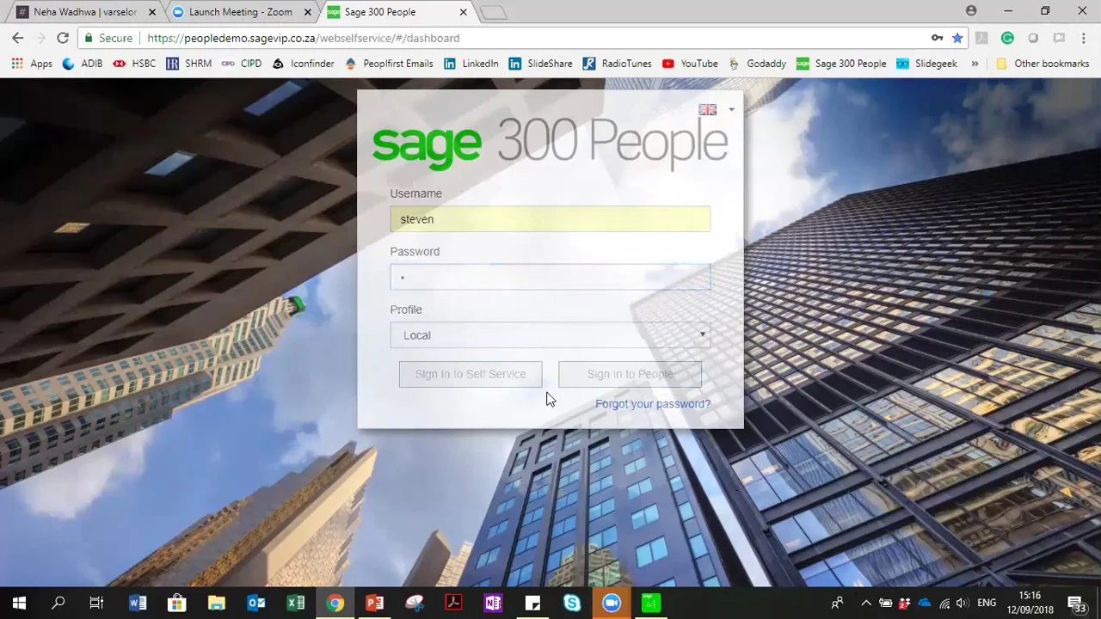The width and height of the screenshot is (1101, 619).
Task: Expand hidden bookmarks chevron
Action: click(x=975, y=64)
